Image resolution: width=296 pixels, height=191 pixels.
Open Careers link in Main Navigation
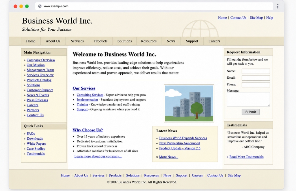pyautogui.click(x=32, y=105)
